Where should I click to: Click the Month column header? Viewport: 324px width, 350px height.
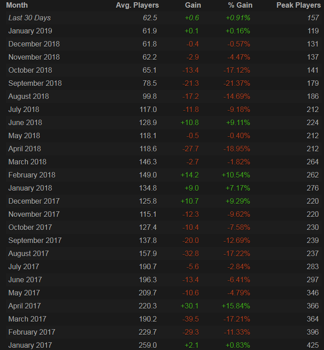(x=17, y=5)
